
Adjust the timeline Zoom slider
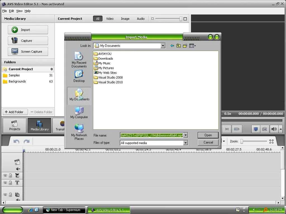click(242, 141)
